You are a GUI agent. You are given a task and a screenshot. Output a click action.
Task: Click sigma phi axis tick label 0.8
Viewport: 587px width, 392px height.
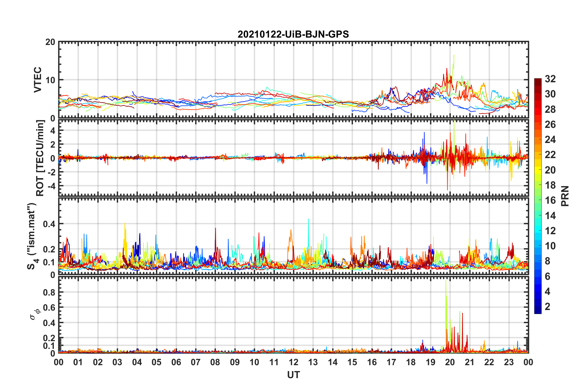tap(49, 292)
